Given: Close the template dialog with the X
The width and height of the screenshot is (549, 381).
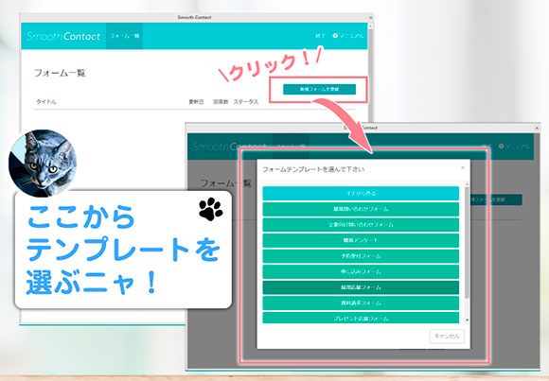Looking at the screenshot, I should (463, 167).
